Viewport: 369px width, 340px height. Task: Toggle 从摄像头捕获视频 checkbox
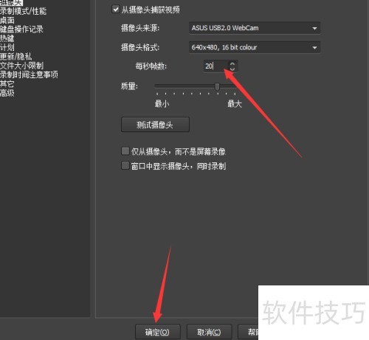click(x=115, y=10)
